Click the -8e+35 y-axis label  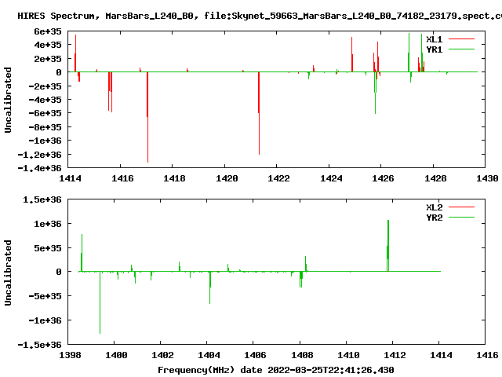pyautogui.click(x=45, y=127)
